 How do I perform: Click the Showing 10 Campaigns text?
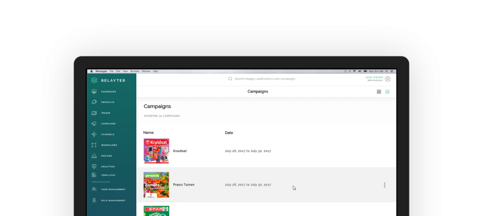coord(162,116)
